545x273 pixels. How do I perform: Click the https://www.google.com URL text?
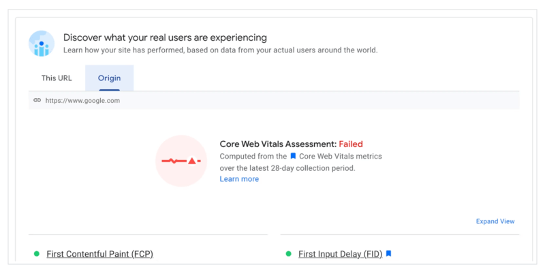(82, 100)
